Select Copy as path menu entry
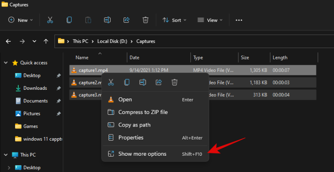The height and width of the screenshot is (172, 334). pos(134,125)
